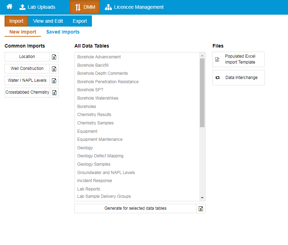The width and height of the screenshot is (288, 245).
Task: Open the Export tab
Action: coord(80,21)
